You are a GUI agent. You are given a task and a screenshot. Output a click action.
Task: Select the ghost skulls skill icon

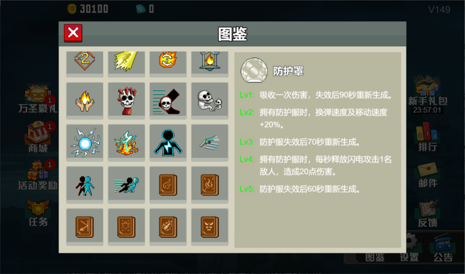pos(210,101)
